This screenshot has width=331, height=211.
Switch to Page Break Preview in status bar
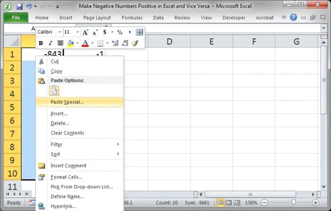237,203
